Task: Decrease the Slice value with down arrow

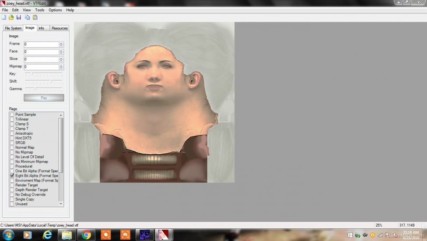Action: tap(61, 60)
